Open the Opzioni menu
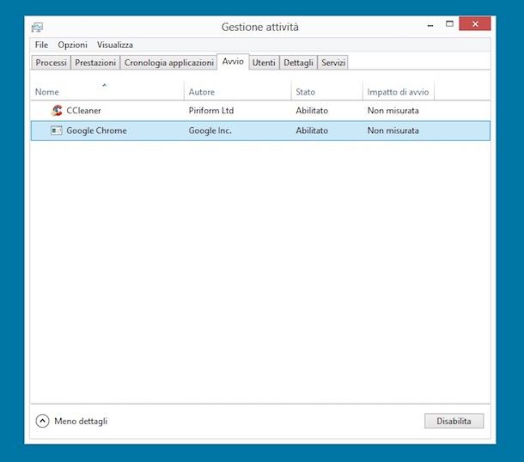Image resolution: width=524 pixels, height=462 pixels. pyautogui.click(x=72, y=45)
